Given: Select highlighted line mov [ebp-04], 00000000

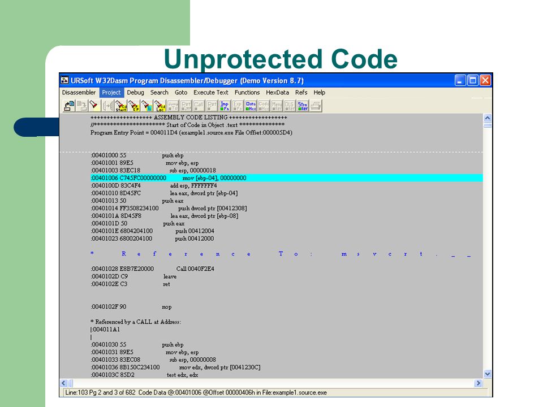Looking at the screenshot, I should (x=287, y=178).
